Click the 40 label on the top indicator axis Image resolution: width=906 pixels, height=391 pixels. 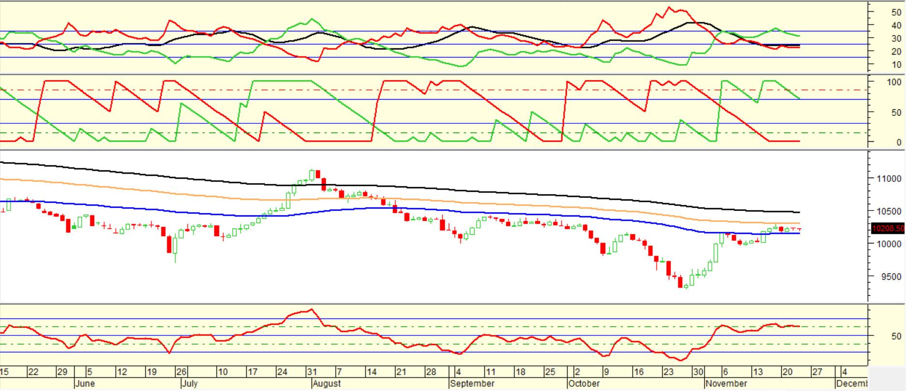click(x=896, y=25)
